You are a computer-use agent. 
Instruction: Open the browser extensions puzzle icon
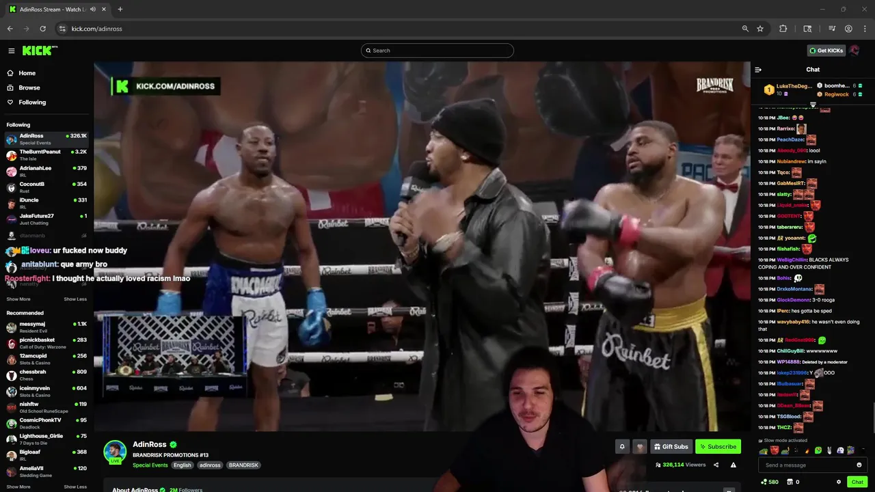point(783,29)
